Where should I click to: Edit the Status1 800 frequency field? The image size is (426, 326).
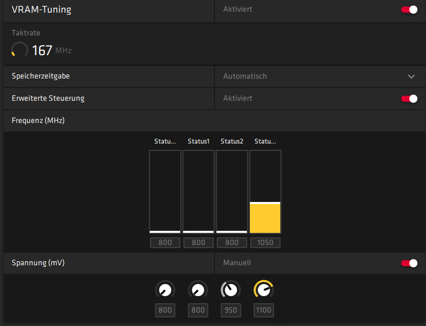point(198,242)
